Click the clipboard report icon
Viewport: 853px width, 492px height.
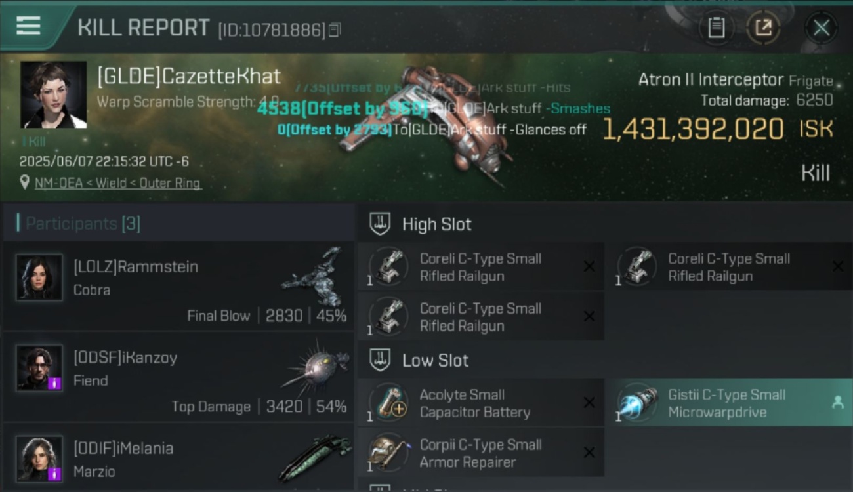tap(716, 28)
